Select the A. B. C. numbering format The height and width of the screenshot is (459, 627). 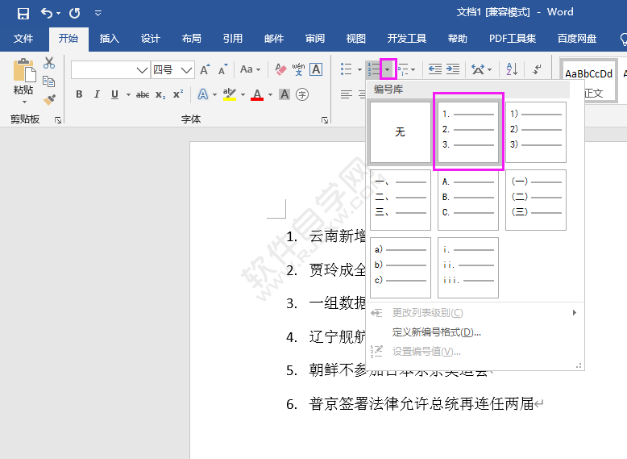pos(468,200)
